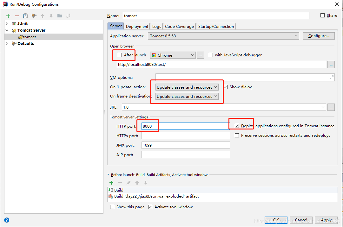This screenshot has height=227, width=343.
Task: Click the VM options text field
Action: [x=245, y=77]
